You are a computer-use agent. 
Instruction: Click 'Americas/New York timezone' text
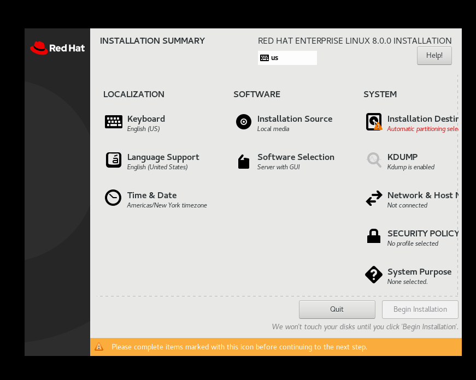(167, 205)
